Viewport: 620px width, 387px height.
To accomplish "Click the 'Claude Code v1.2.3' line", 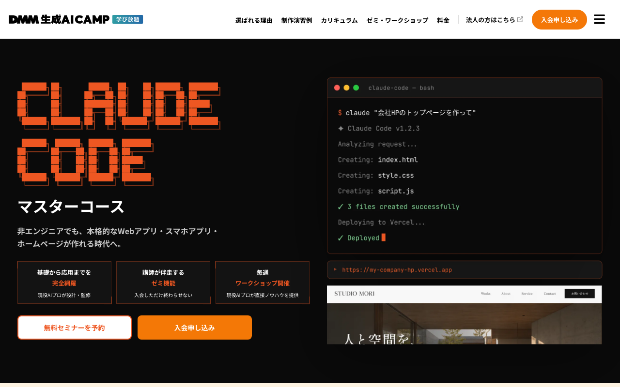I will pyautogui.click(x=379, y=129).
